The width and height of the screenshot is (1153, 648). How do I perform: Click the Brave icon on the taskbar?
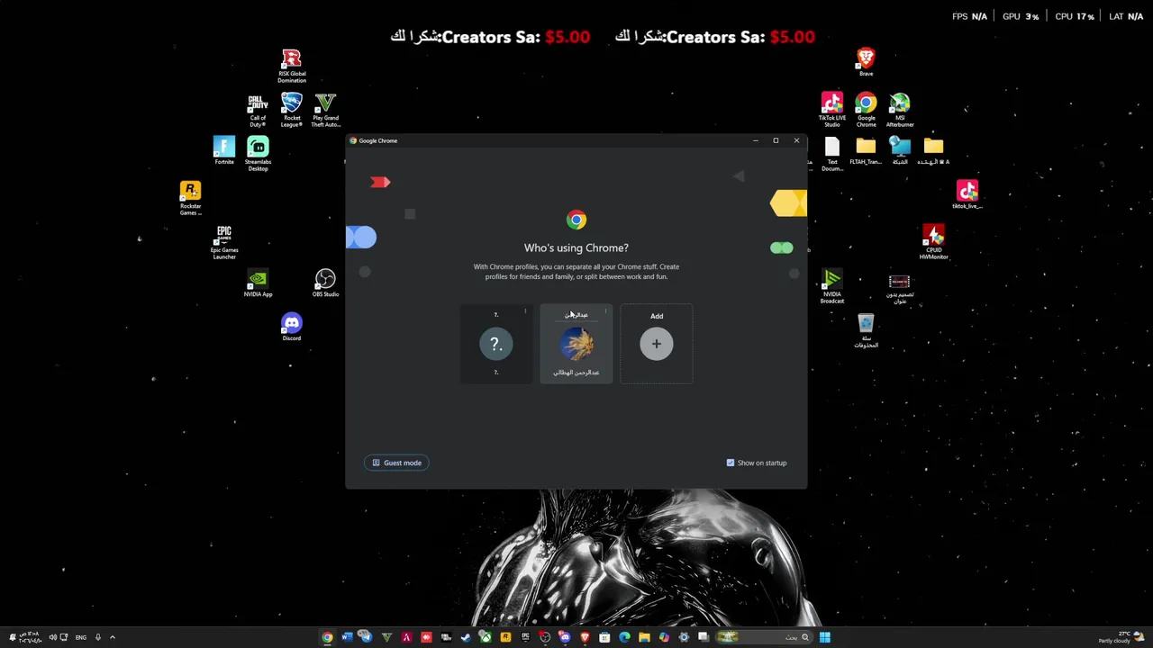point(585,637)
